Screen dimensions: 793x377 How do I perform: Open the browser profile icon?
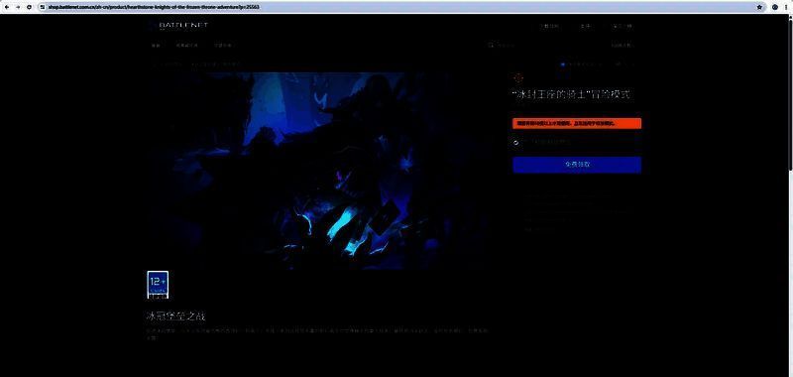click(x=775, y=7)
